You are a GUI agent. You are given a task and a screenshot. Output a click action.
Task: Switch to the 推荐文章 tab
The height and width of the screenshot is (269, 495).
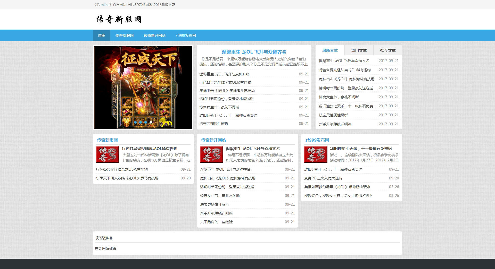tap(388, 50)
